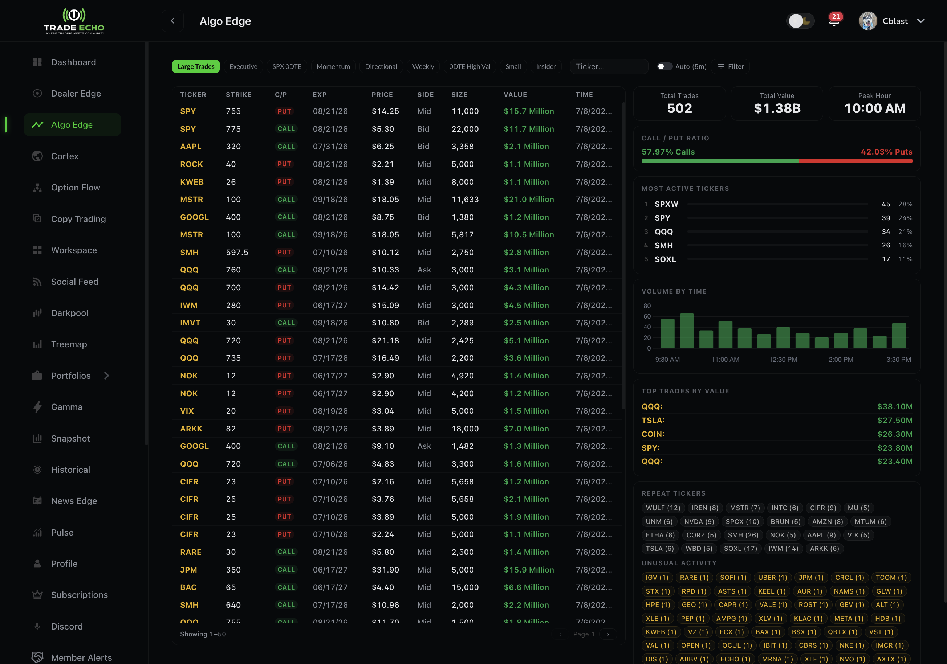Switch to the Momentum tab
Screen dimensions: 947x664
tap(333, 66)
